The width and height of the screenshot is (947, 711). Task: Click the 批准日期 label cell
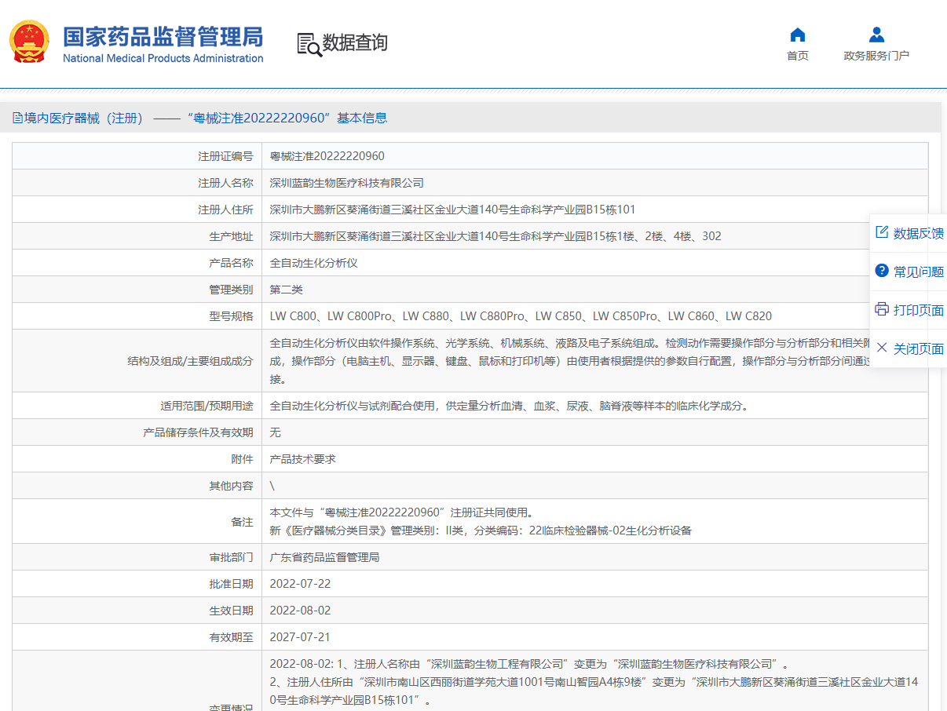click(x=137, y=584)
